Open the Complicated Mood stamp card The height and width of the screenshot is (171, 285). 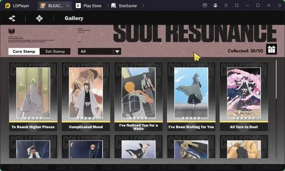(86, 97)
